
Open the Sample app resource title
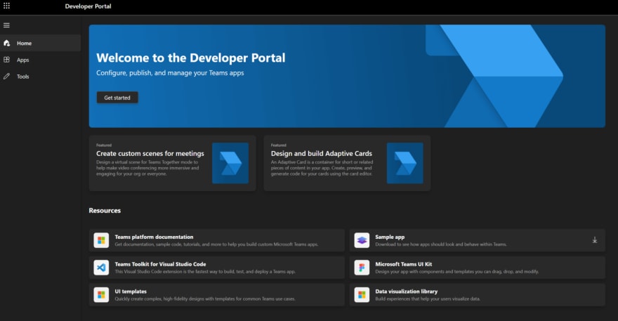(x=390, y=237)
